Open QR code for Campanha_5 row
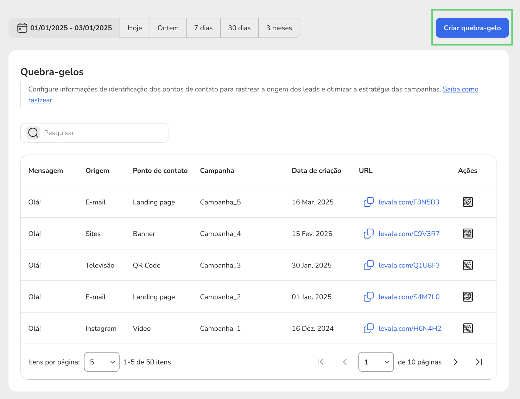 click(468, 202)
